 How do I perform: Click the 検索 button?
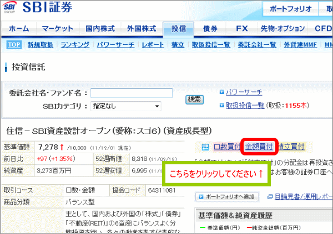click(x=195, y=100)
